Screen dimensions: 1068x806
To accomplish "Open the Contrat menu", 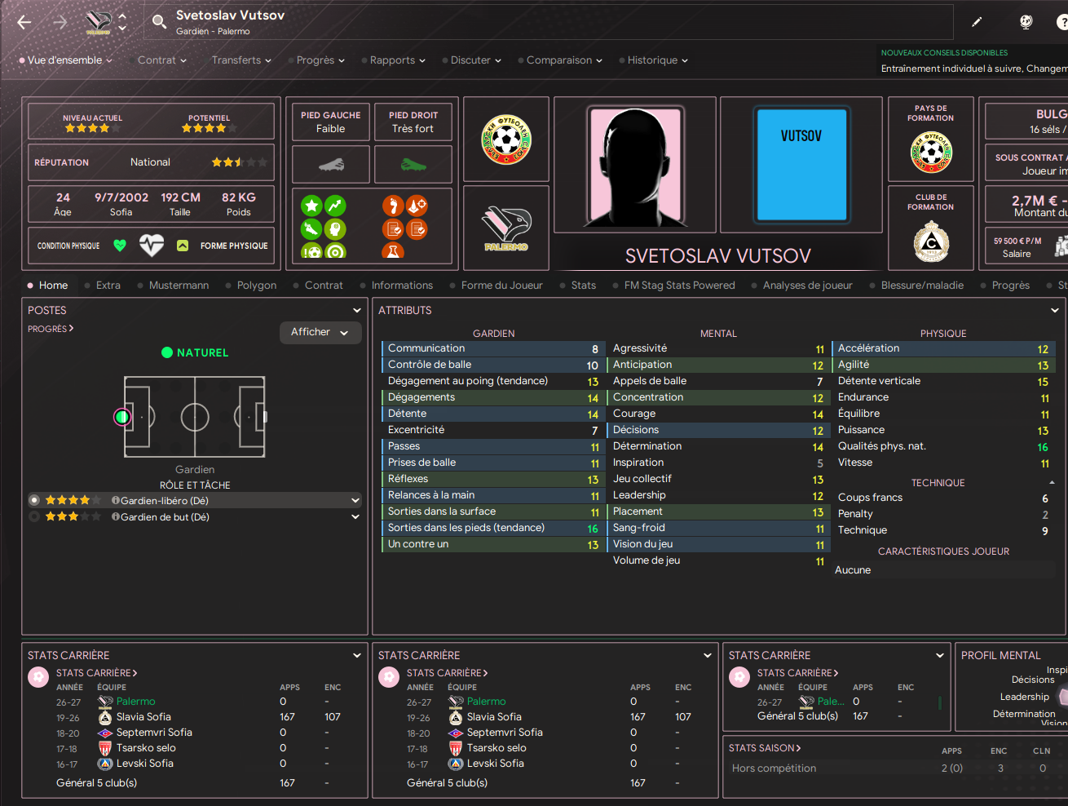I will pos(161,60).
